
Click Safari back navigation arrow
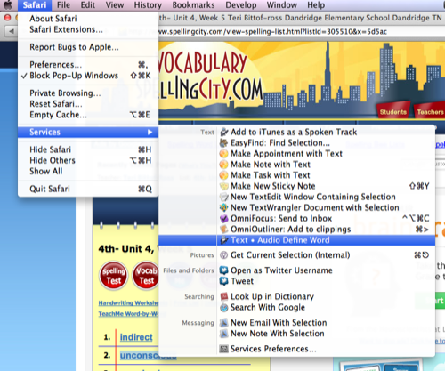(11, 31)
